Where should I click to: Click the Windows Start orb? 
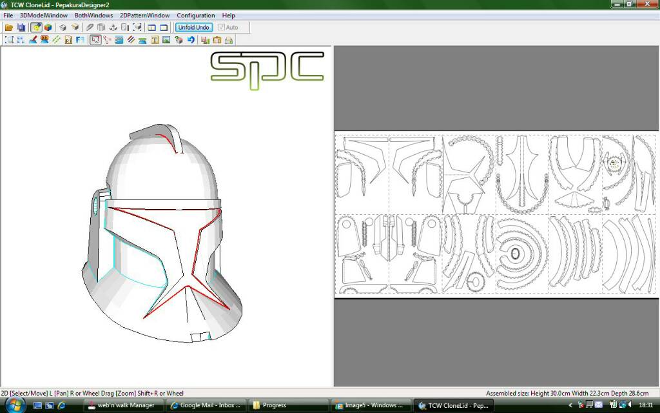(x=14, y=405)
